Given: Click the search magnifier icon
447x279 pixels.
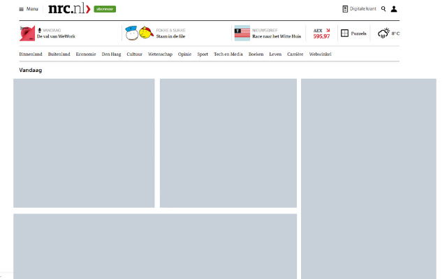Looking at the screenshot, I should (x=383, y=9).
